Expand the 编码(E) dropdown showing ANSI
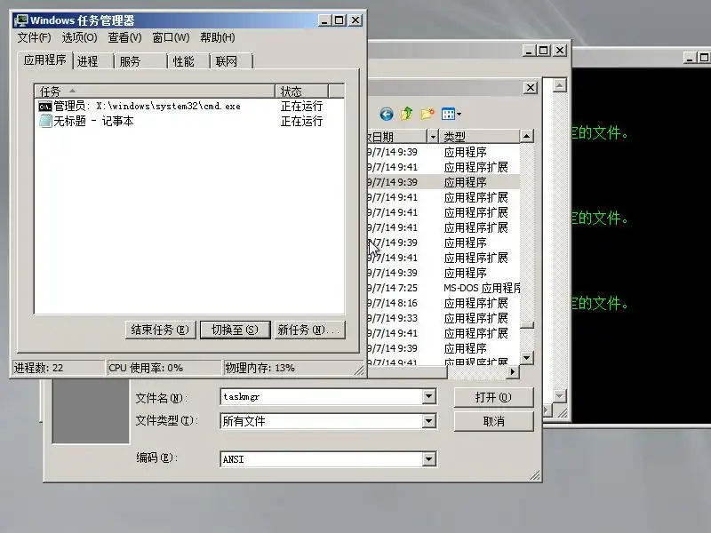Screen dimensions: 711x533 click(x=429, y=459)
